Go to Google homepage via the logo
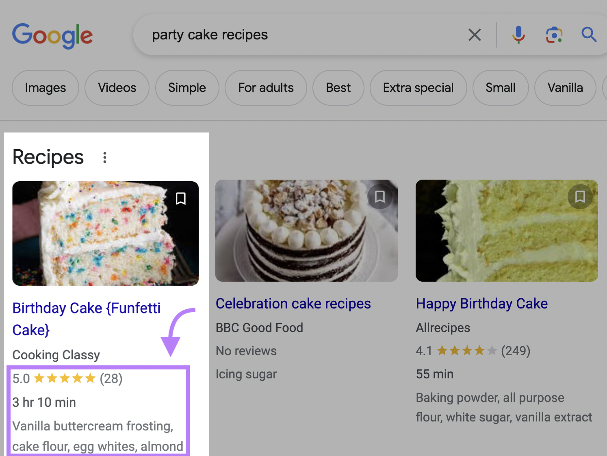The height and width of the screenshot is (456, 607). 52,36
